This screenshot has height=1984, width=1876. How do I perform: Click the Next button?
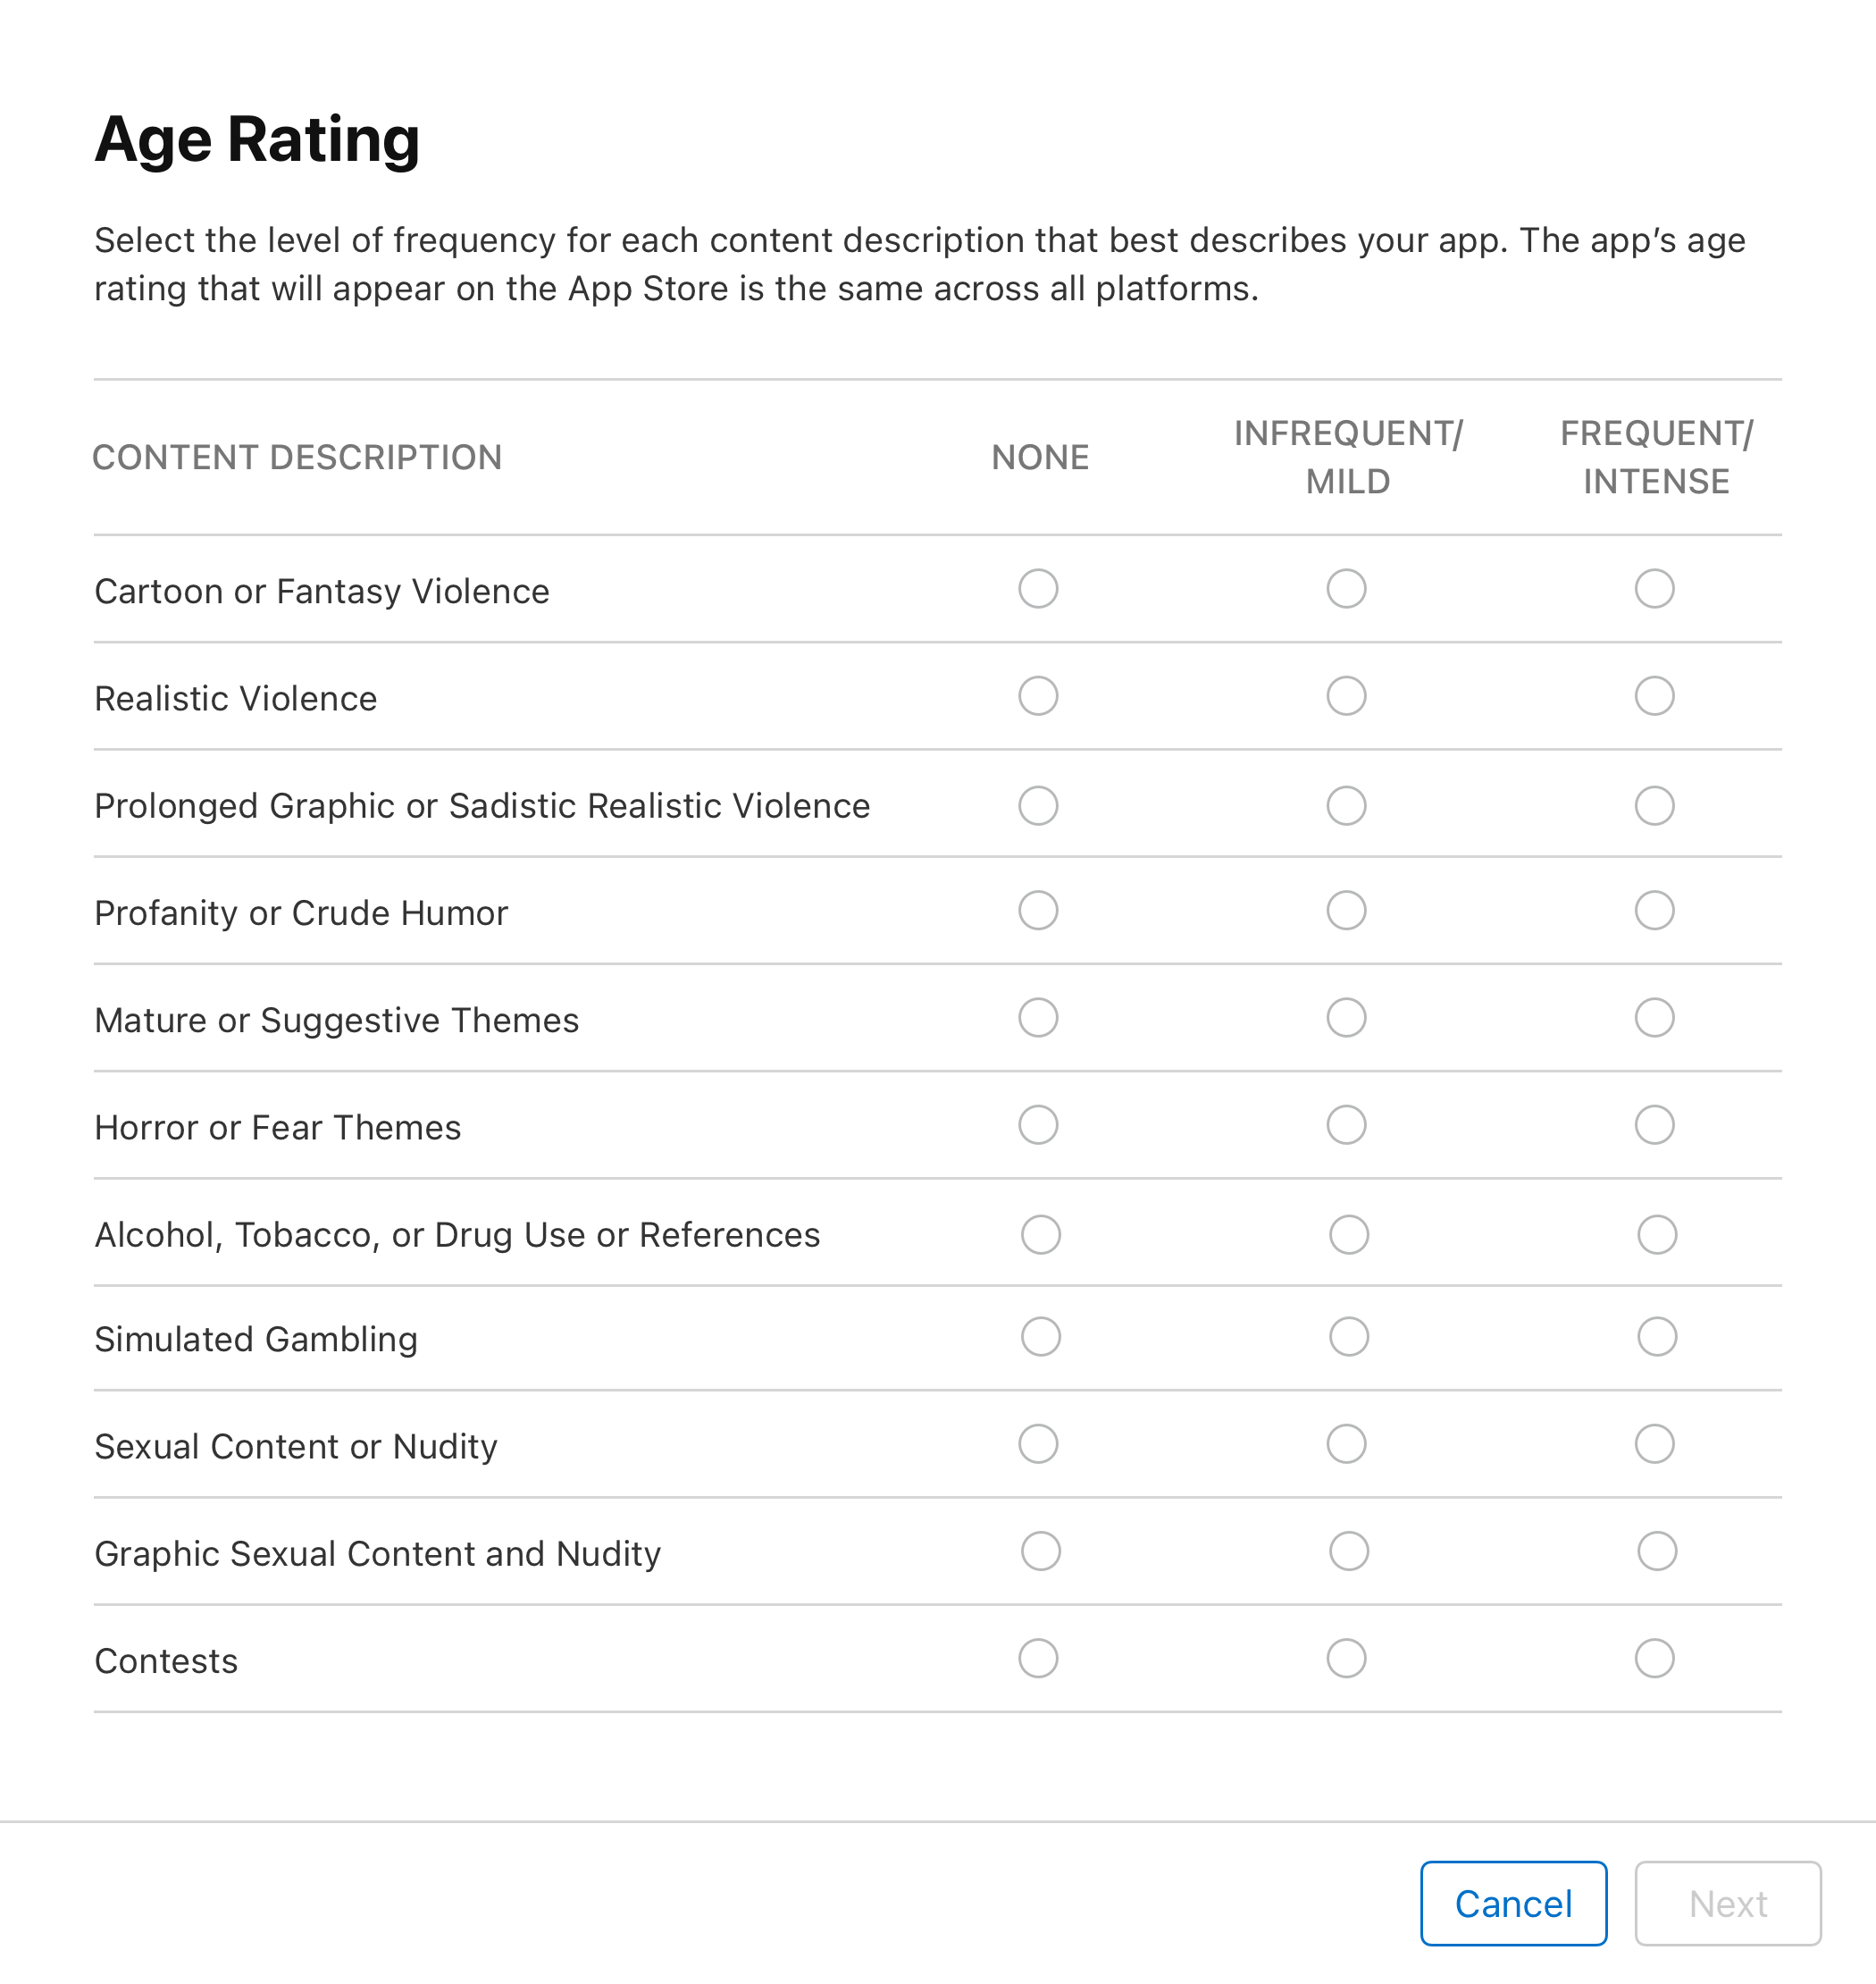pos(1724,1901)
